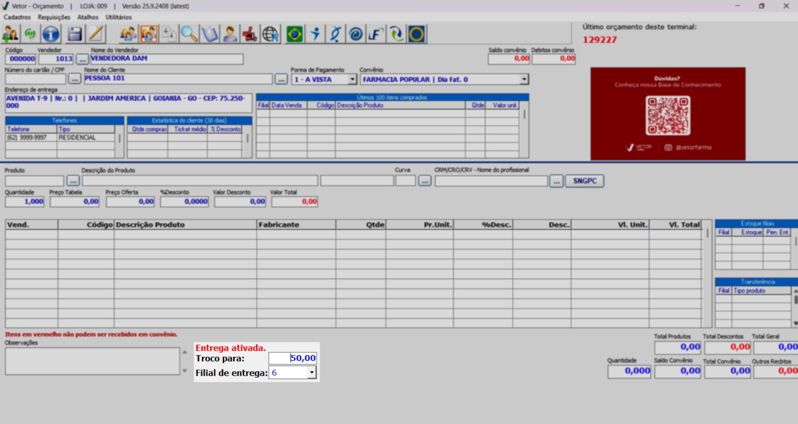Image resolution: width=798 pixels, height=424 pixels.
Task: Expand the Filial de entrega dropdown
Action: pos(311,373)
